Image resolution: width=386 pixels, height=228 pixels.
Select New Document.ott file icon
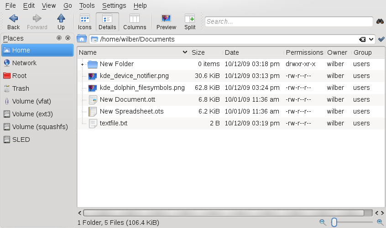93,99
